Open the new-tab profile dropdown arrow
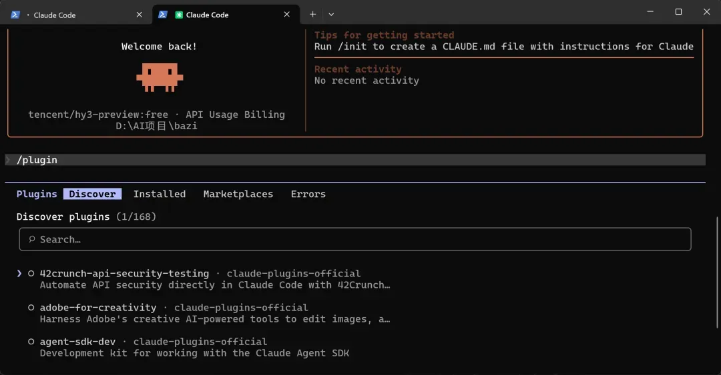This screenshot has width=721, height=375. pos(331,14)
